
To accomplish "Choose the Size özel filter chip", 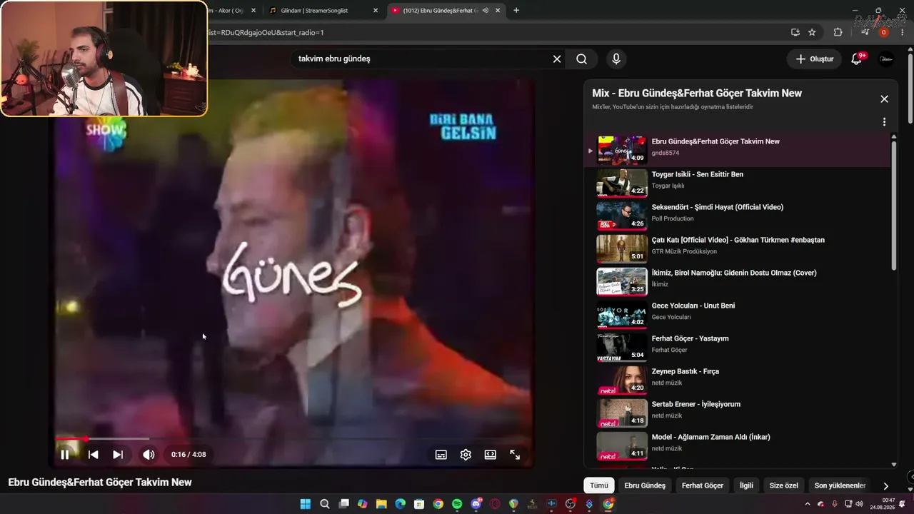I will click(783, 485).
